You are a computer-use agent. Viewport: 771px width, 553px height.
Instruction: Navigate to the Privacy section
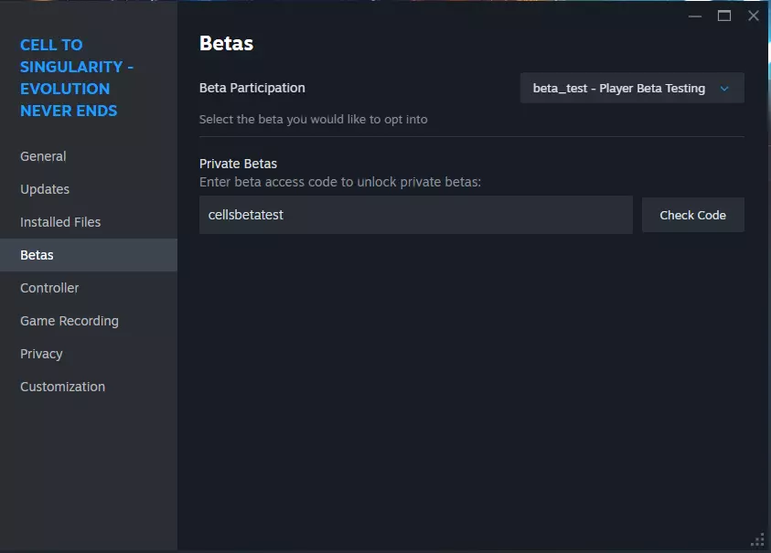click(41, 354)
